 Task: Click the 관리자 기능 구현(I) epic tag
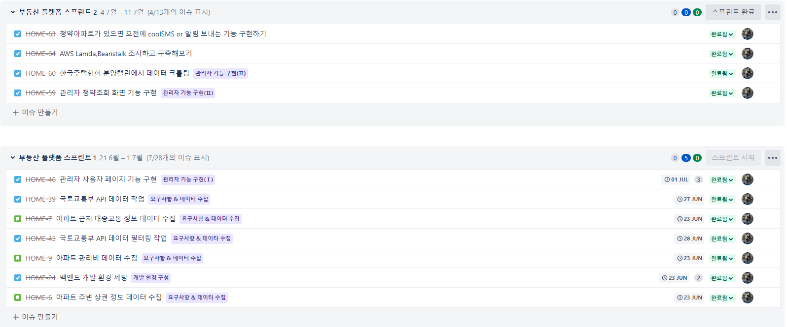point(188,179)
